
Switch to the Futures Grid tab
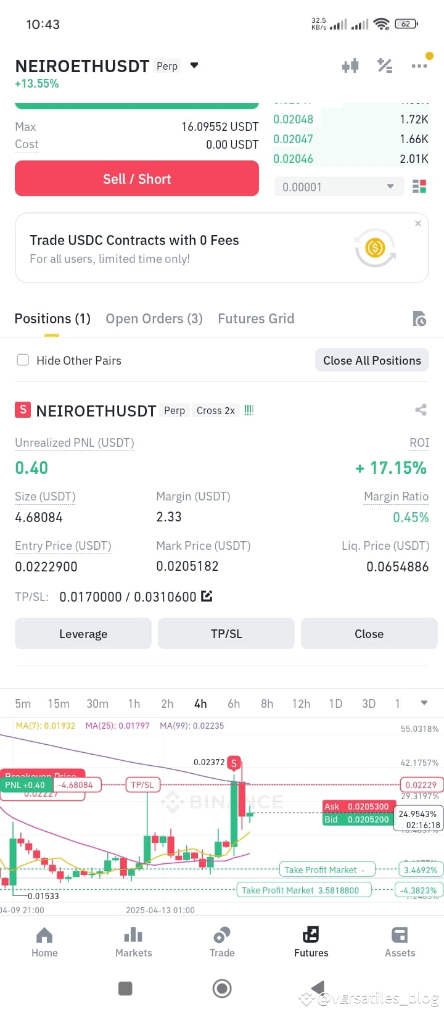click(x=256, y=318)
